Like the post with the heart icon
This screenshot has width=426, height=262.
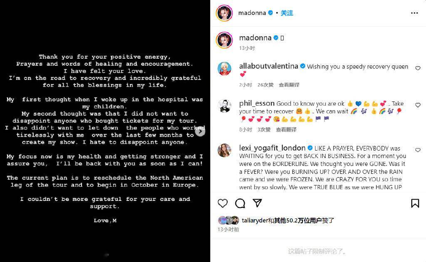point(223,203)
